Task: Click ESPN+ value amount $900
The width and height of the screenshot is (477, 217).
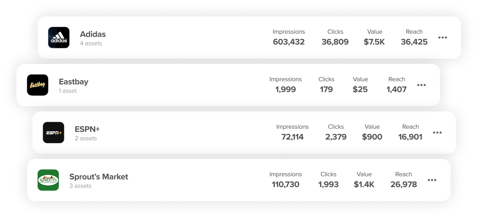Action: (x=372, y=137)
